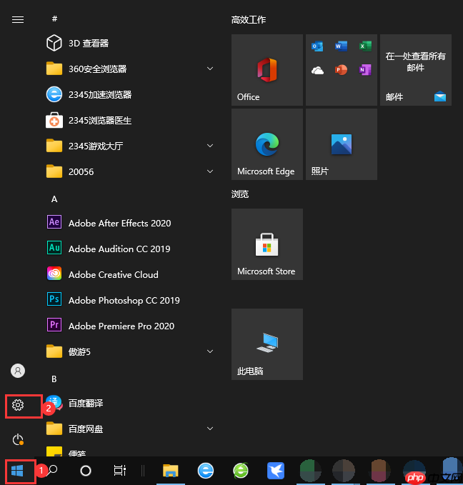
Task: Open the Microsoft Store tile
Action: pyautogui.click(x=267, y=244)
